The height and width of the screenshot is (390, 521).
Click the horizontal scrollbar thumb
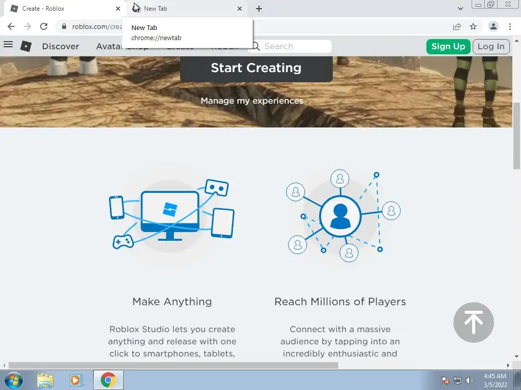tap(173, 366)
